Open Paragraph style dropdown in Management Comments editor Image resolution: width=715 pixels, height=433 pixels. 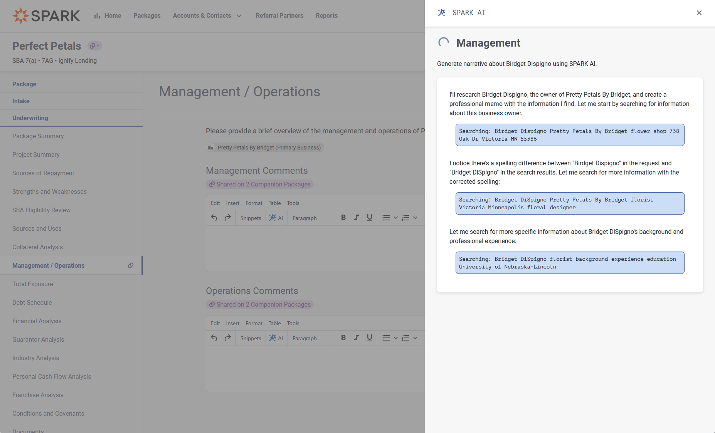(311, 218)
